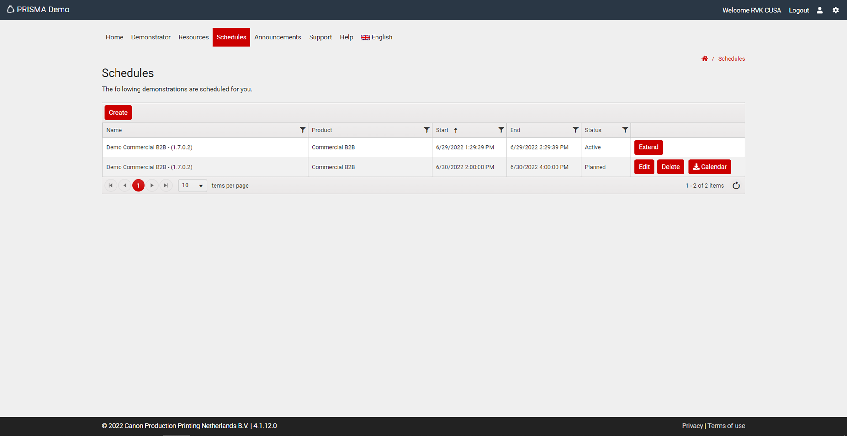847x436 pixels.
Task: Open the Terms of use link
Action: click(x=726, y=425)
